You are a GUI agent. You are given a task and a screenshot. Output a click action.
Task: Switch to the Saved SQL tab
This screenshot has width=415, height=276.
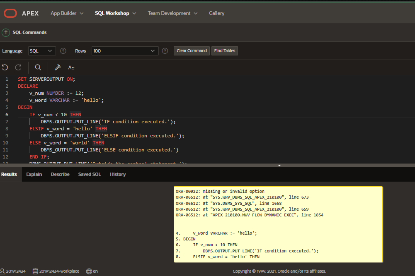click(x=90, y=174)
